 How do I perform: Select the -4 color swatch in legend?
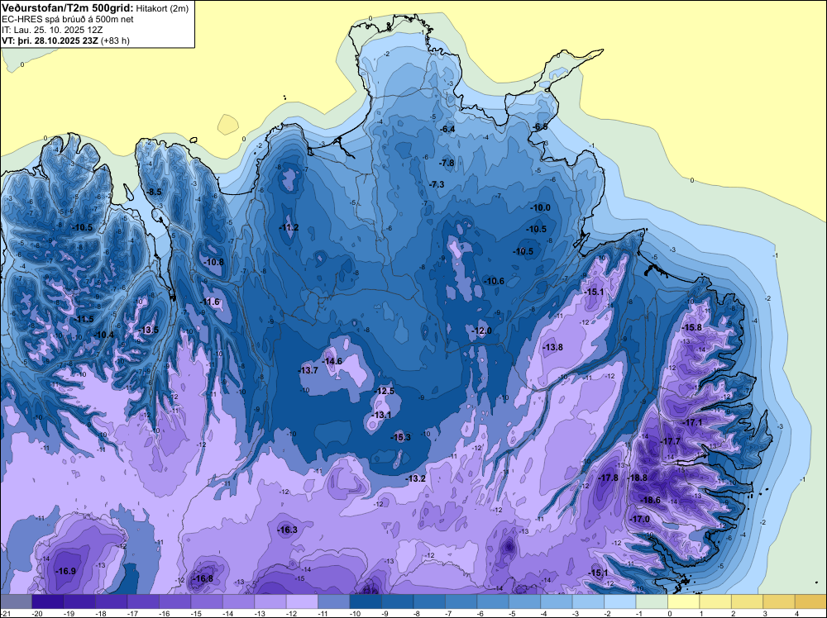557,601
